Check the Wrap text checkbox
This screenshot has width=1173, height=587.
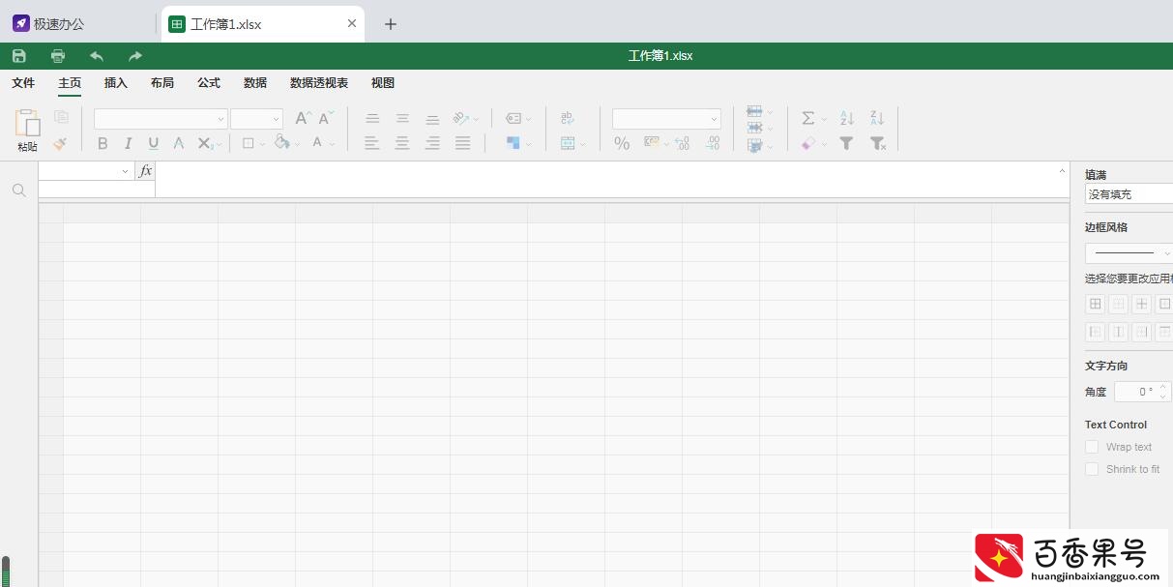point(1092,447)
